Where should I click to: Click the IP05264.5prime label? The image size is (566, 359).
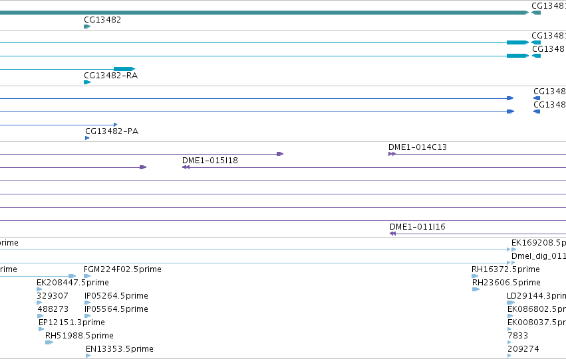(x=116, y=296)
